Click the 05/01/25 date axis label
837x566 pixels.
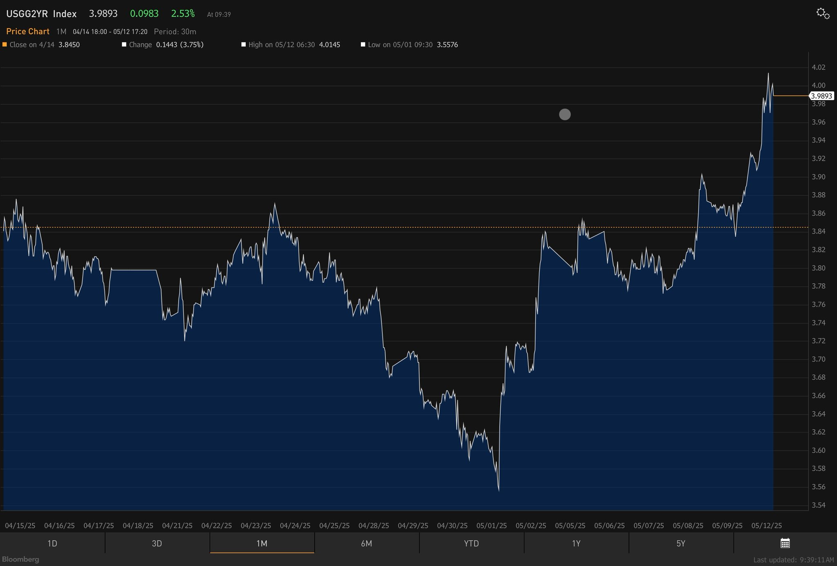(x=491, y=526)
